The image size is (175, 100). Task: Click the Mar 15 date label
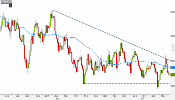coord(162,96)
